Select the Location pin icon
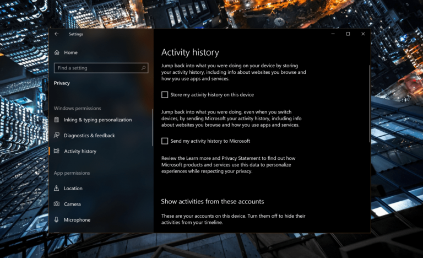Image resolution: width=423 pixels, height=258 pixels. pos(56,188)
